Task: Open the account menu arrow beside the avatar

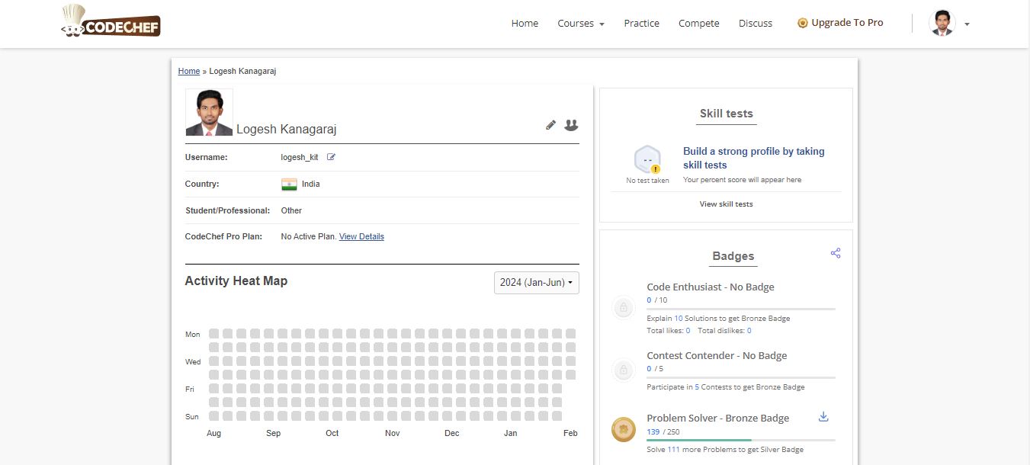Action: 967,24
